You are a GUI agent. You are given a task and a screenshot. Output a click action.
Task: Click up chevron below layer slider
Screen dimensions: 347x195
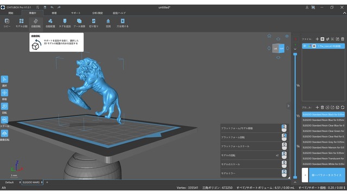(295, 183)
